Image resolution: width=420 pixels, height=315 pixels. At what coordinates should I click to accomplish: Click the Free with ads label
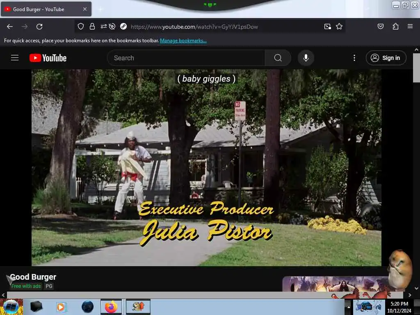[x=26, y=286]
